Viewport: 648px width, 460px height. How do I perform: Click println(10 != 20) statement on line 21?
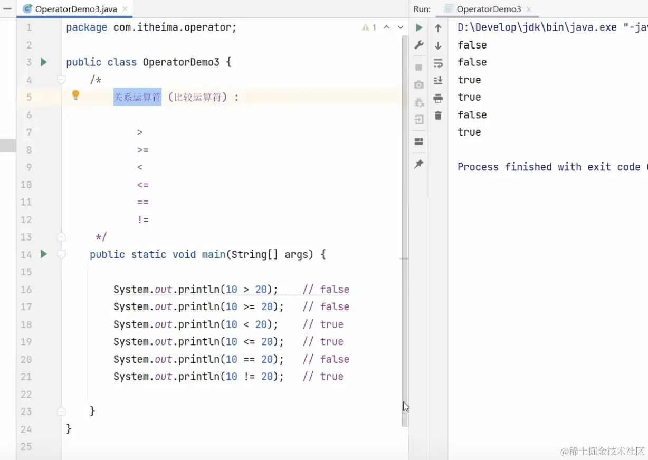199,377
